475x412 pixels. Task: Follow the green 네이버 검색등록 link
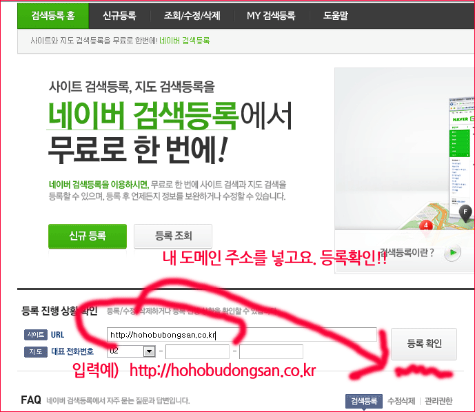tap(185, 41)
